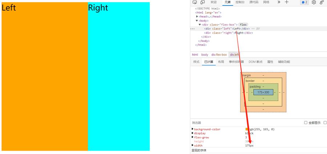This screenshot has height=154, width=327.
Task: Click the plus icon to add tool
Action: click(287, 2)
